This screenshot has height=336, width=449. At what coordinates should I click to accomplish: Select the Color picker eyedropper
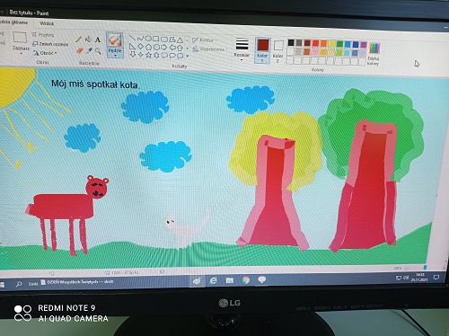point(89,51)
